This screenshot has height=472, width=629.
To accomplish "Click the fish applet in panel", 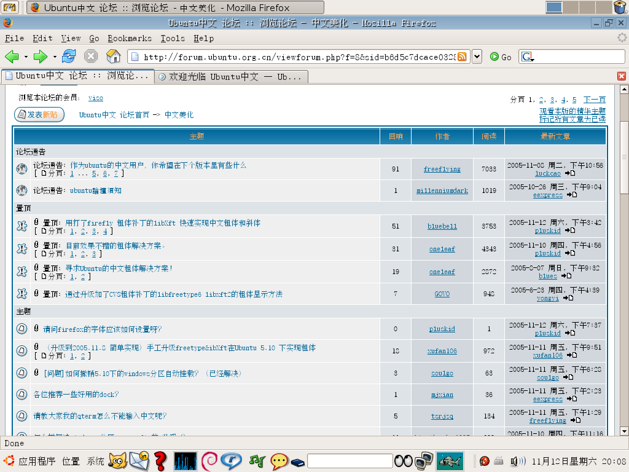I will tap(450, 461).
